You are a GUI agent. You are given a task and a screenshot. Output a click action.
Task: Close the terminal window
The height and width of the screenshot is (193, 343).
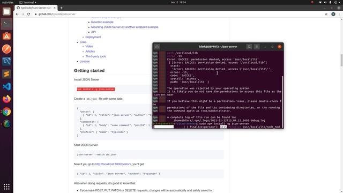(280, 47)
